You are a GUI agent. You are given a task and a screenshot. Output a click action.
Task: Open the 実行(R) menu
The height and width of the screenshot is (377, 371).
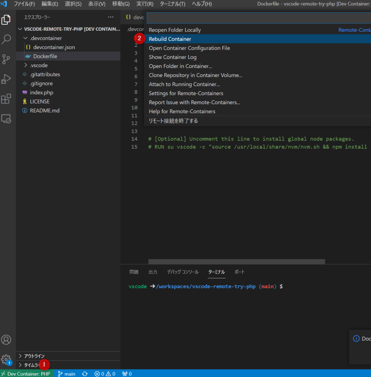tap(145, 4)
